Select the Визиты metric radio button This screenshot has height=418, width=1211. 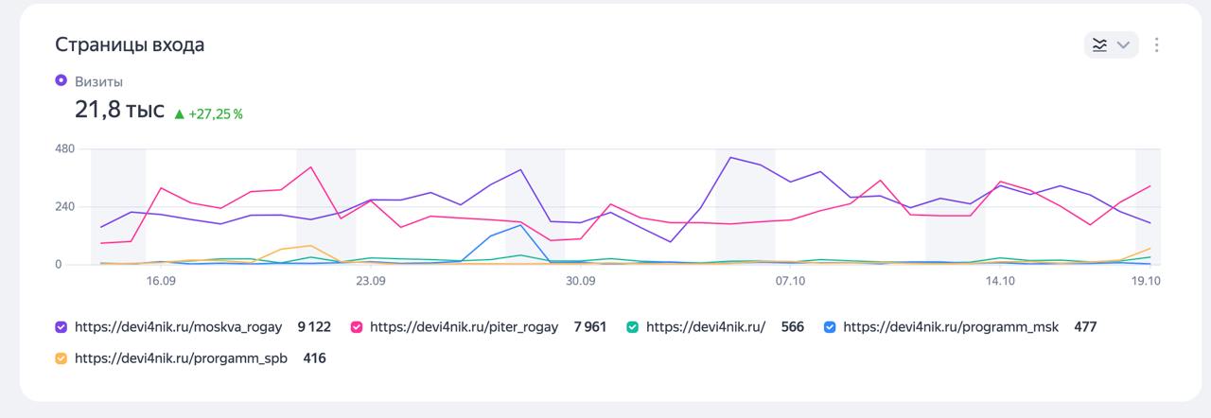(x=61, y=81)
